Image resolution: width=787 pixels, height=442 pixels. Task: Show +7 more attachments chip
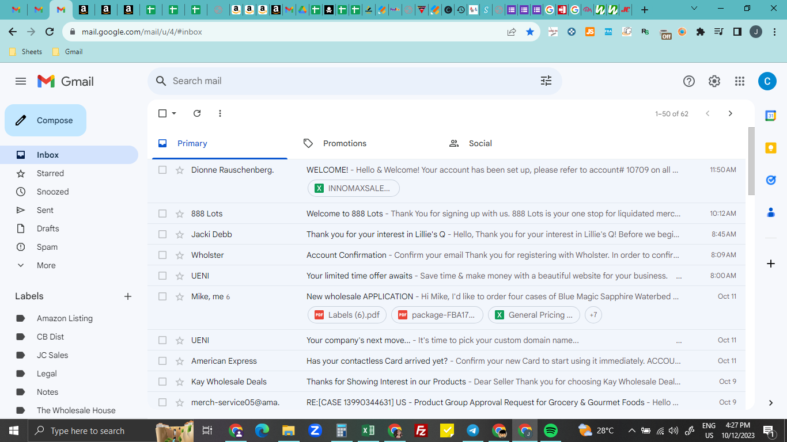(x=593, y=315)
